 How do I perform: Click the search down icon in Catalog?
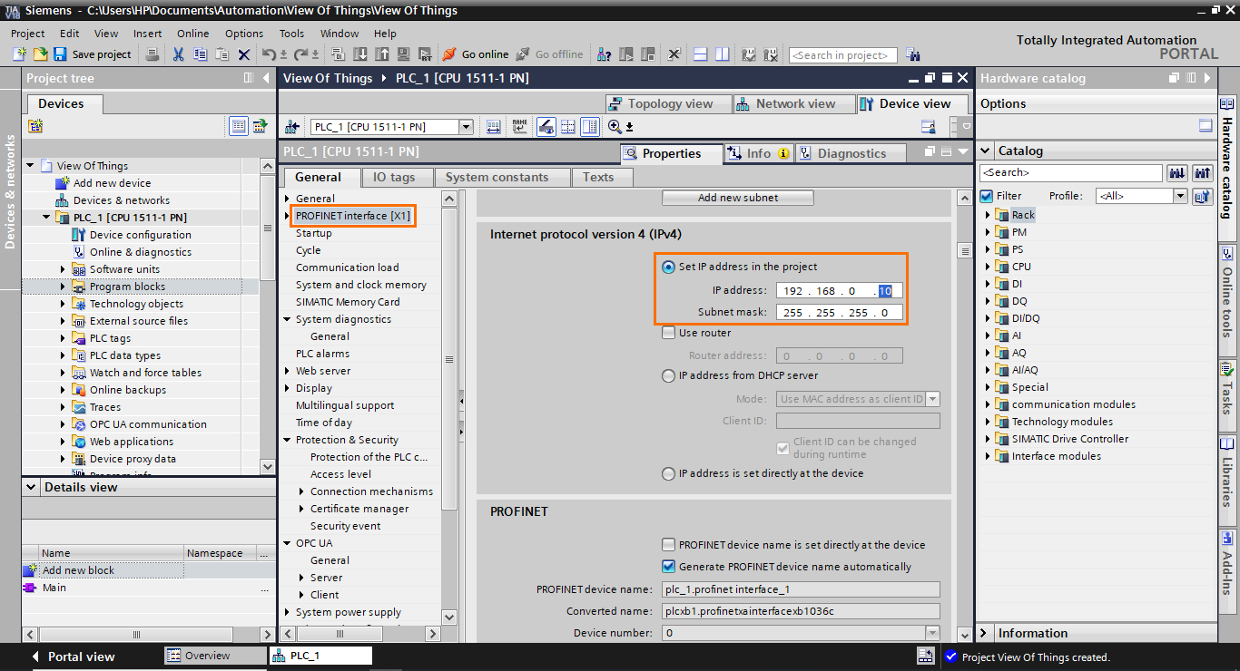click(x=1177, y=172)
